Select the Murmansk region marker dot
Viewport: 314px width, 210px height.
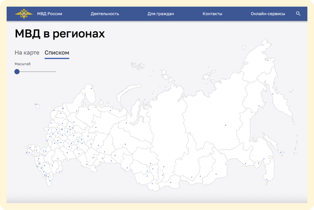(91, 89)
